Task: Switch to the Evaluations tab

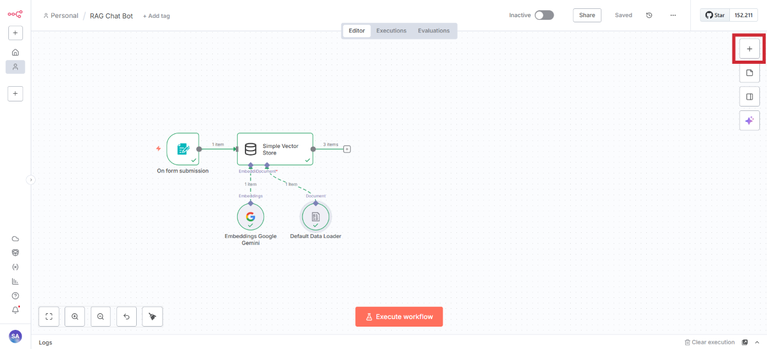Action: click(433, 31)
